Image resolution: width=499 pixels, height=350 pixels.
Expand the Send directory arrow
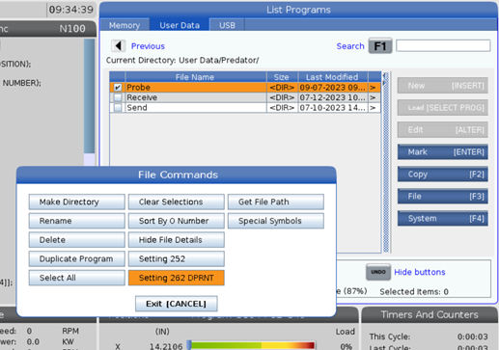tap(373, 108)
